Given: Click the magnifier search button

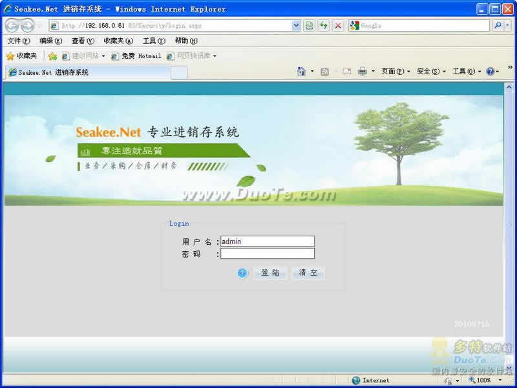Looking at the screenshot, I should (498, 25).
